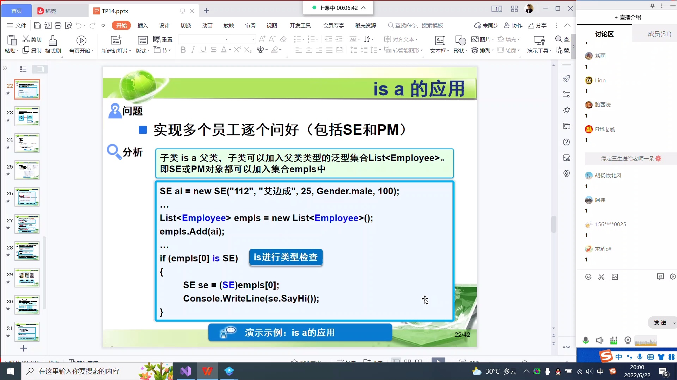Click the Format Painter icon

coord(53,40)
